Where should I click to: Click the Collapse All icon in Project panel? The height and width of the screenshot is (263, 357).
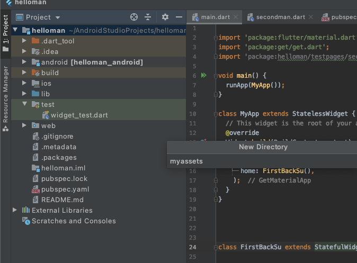[x=148, y=17]
